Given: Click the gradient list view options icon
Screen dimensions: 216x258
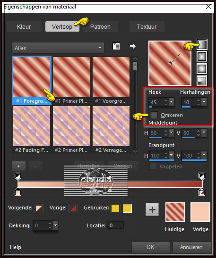Looking at the screenshot, I should pyautogui.click(x=116, y=46).
